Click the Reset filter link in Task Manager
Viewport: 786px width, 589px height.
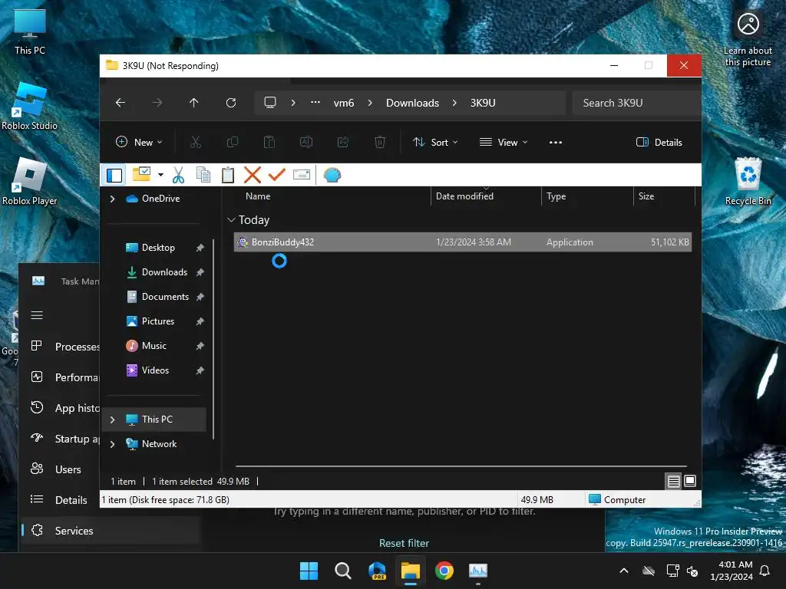click(404, 543)
